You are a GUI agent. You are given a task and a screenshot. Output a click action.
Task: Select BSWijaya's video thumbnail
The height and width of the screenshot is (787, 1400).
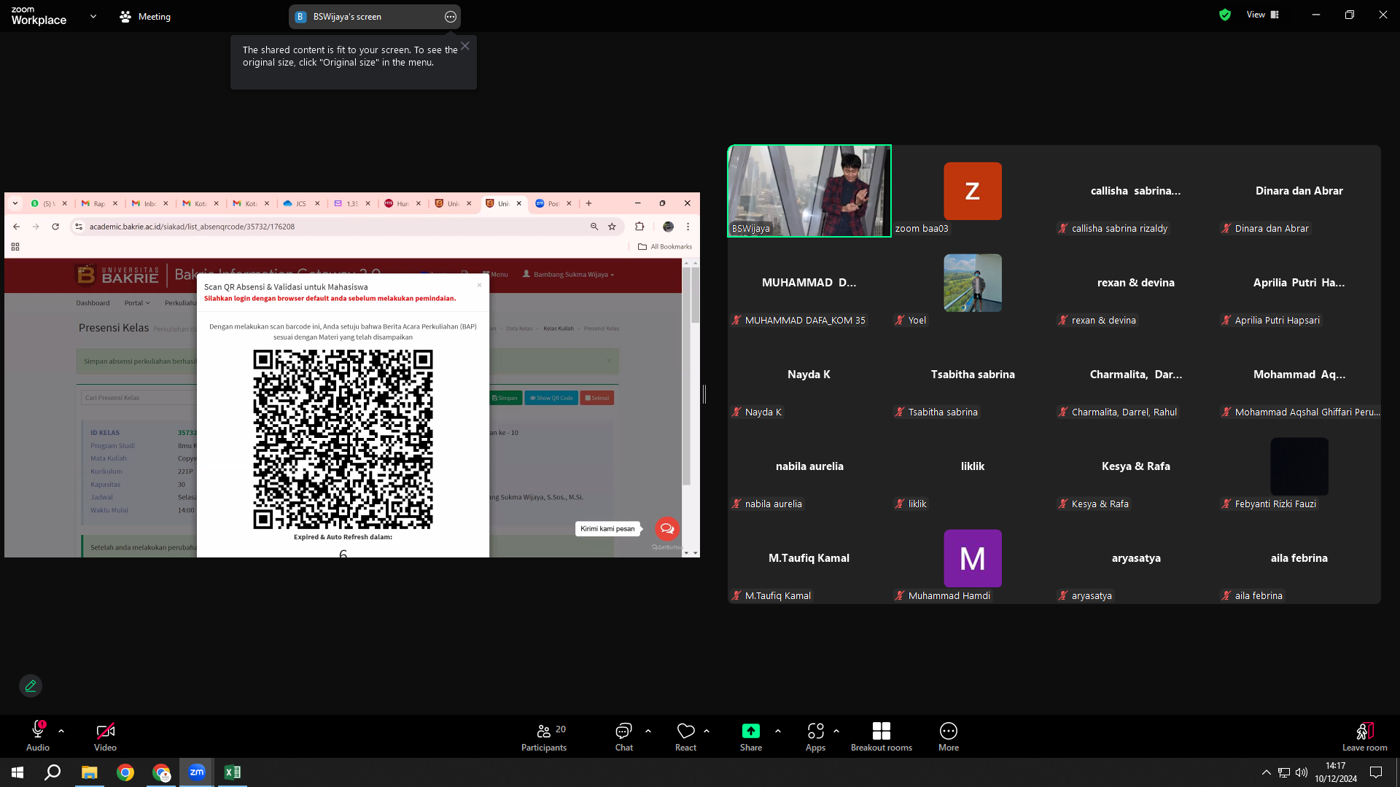point(809,191)
